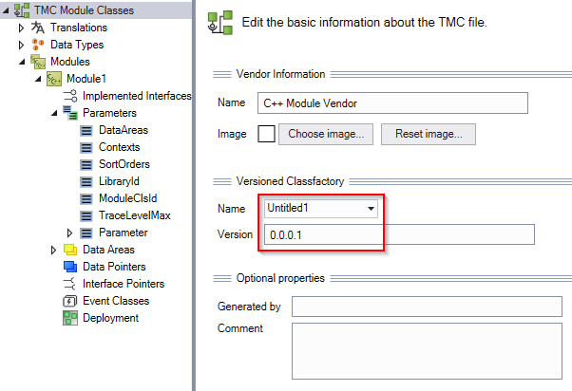Click the Event Classes icon

(69, 301)
